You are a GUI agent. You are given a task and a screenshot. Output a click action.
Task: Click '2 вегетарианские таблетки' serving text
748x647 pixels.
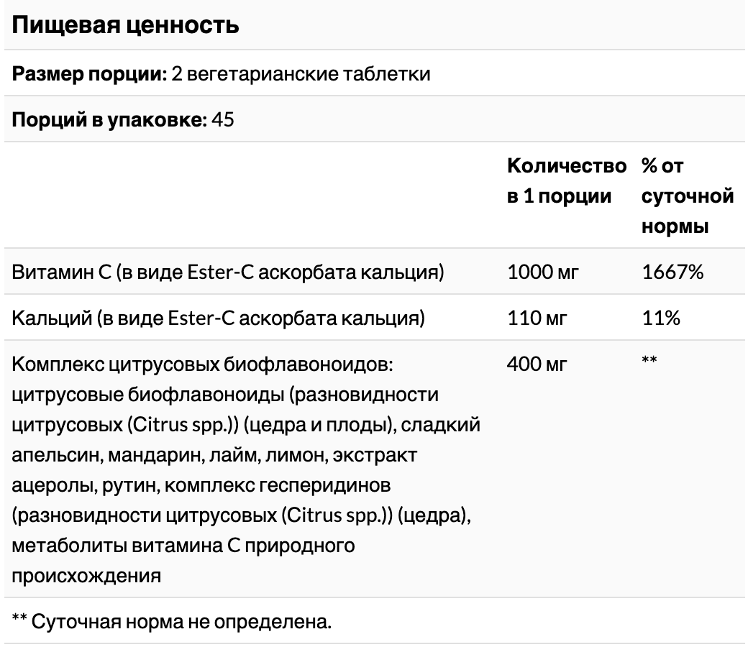click(301, 74)
